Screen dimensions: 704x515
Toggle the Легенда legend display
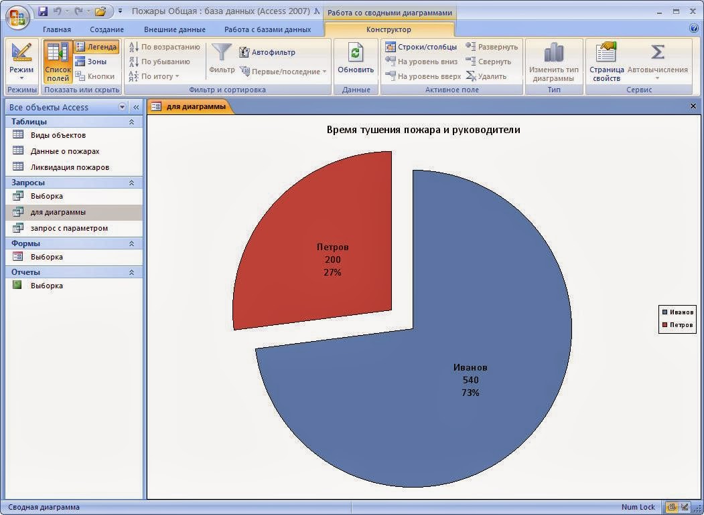point(96,47)
